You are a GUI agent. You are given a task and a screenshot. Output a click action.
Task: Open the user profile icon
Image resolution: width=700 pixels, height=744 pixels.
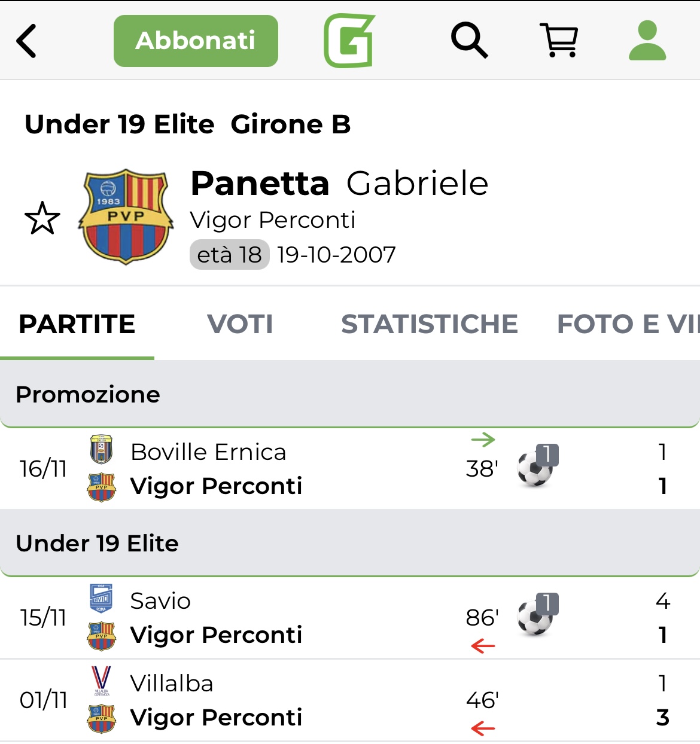647,41
